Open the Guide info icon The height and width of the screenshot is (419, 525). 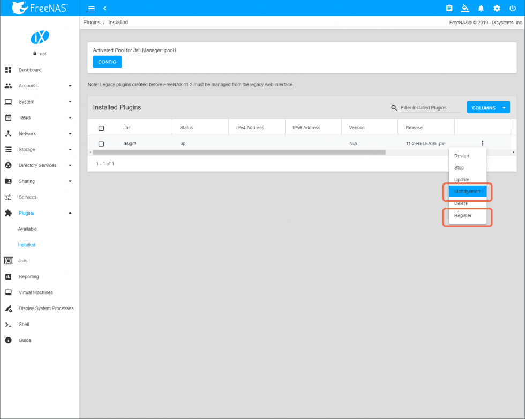[x=9, y=340]
